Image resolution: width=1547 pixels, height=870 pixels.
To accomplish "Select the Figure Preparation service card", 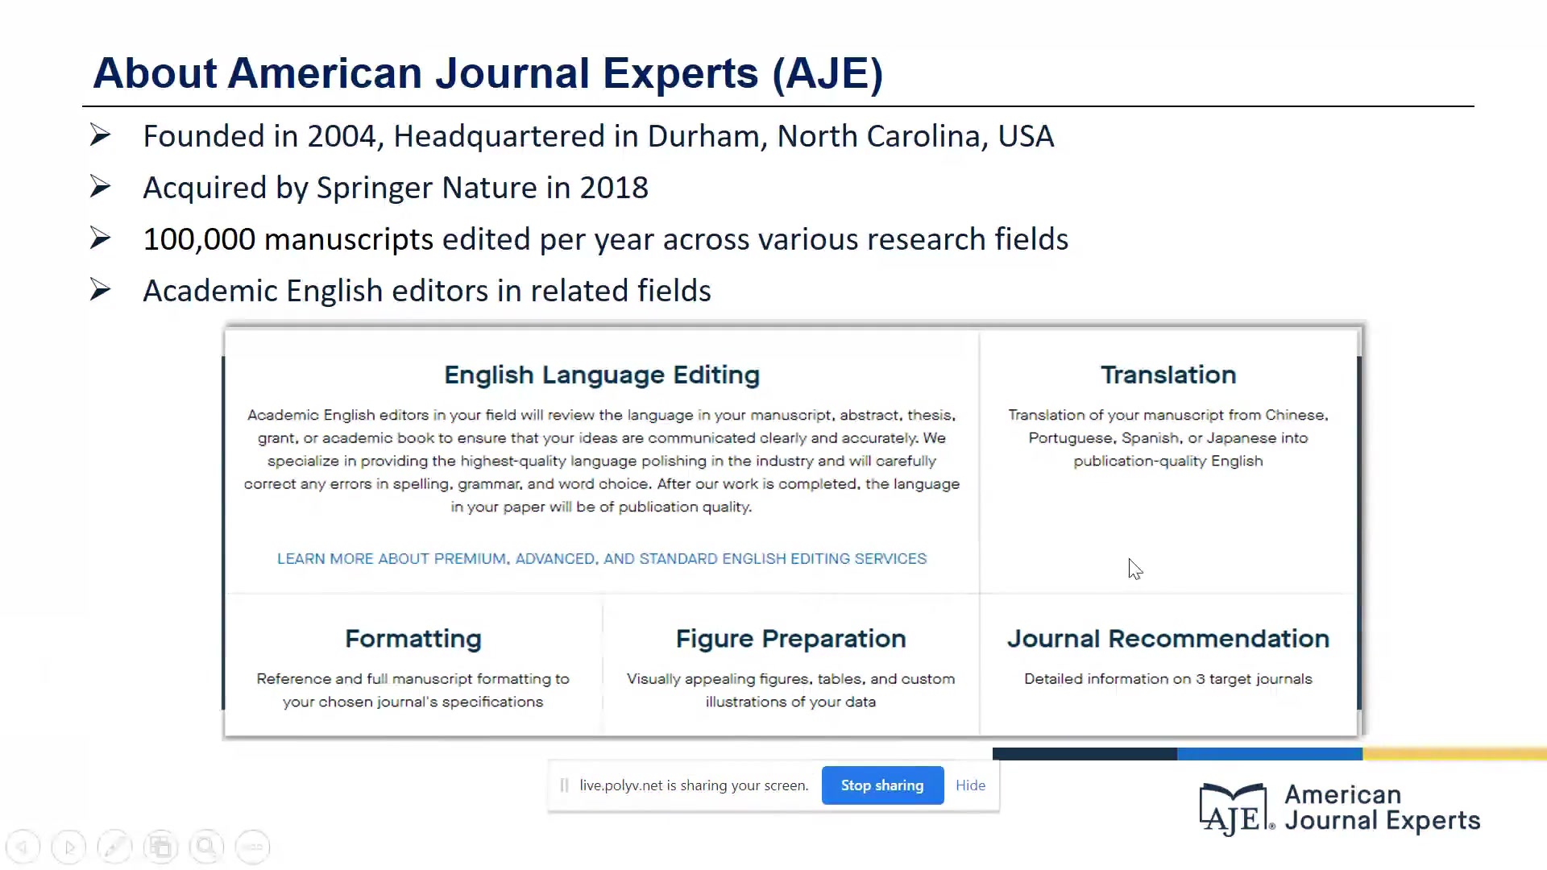I will coord(790,667).
